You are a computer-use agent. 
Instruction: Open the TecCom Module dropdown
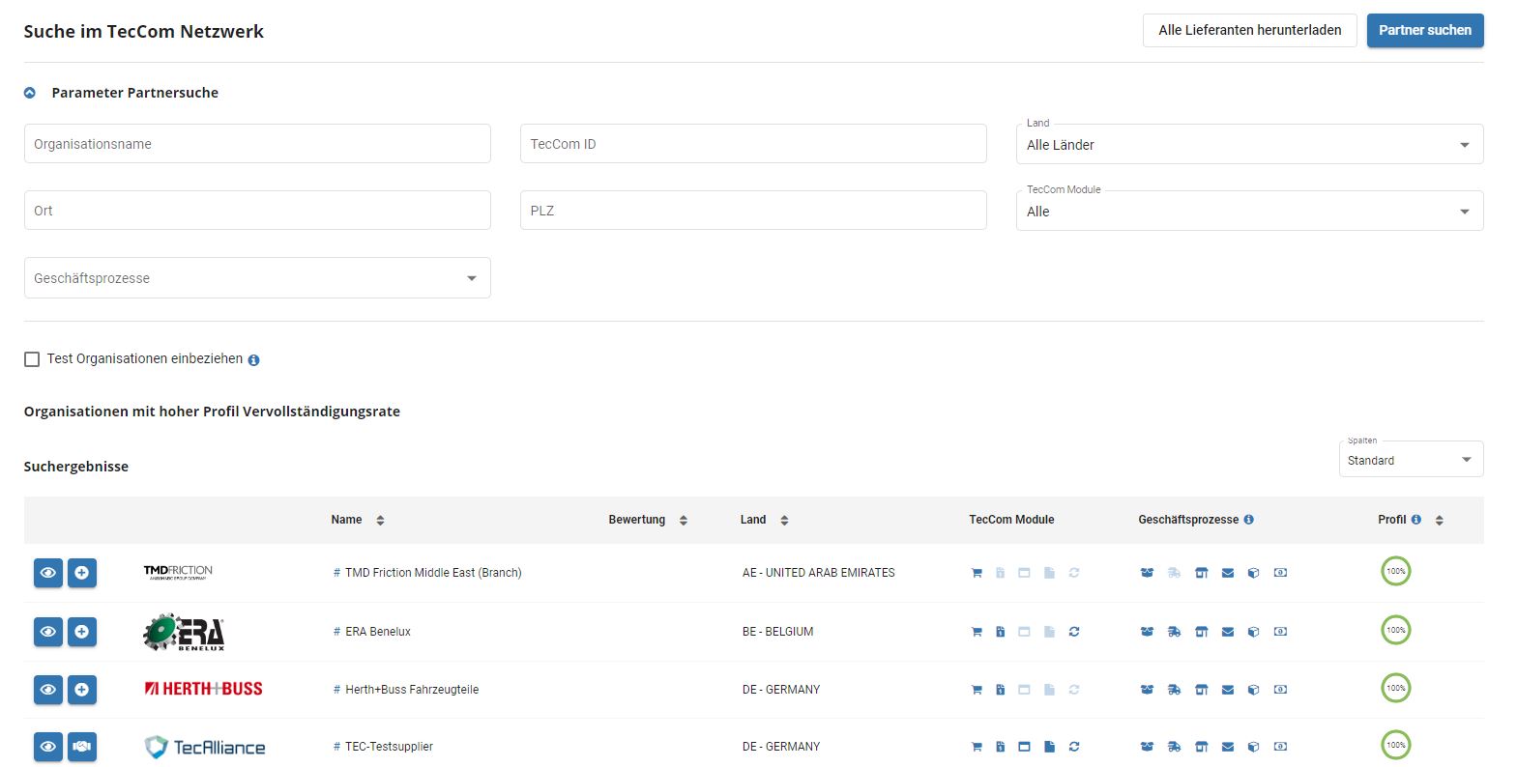1249,212
